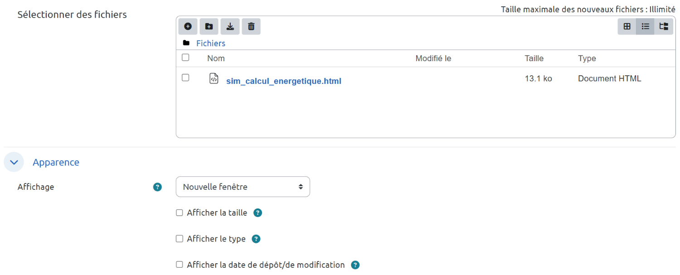The width and height of the screenshot is (680, 275).
Task: Enable the Afficher le type checkbox
Action: pos(180,239)
